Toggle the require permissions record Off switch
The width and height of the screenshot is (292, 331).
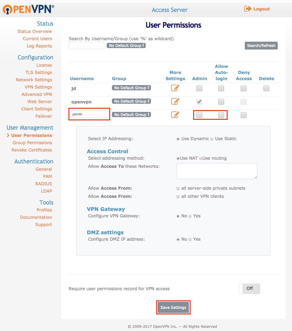(x=249, y=288)
